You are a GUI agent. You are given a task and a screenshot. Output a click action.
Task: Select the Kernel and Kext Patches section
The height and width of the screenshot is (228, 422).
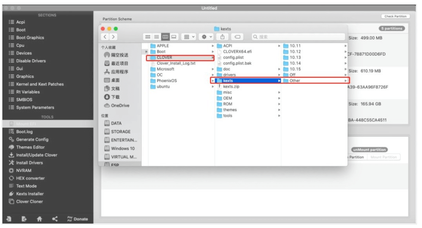[40, 84]
